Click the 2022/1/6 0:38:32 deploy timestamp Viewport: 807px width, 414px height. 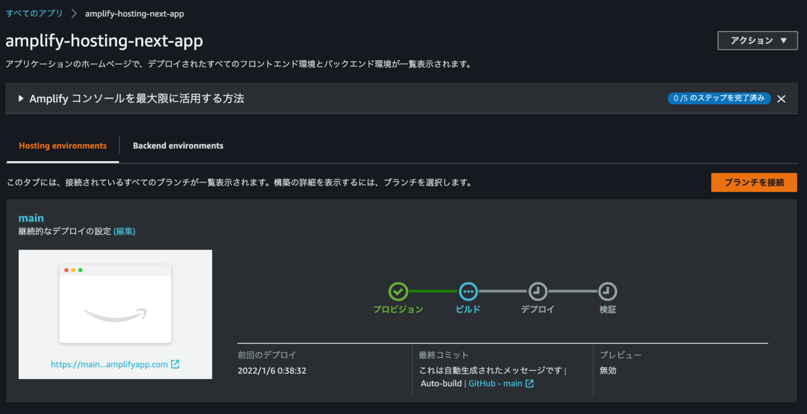[272, 370]
